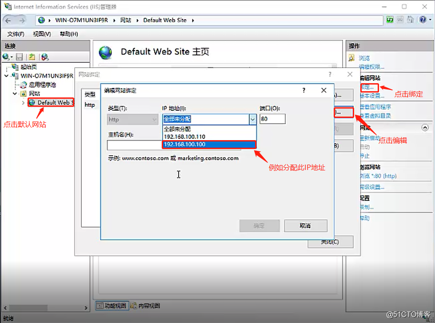Click the help question mark in edit binding dialog

[x=304, y=90]
